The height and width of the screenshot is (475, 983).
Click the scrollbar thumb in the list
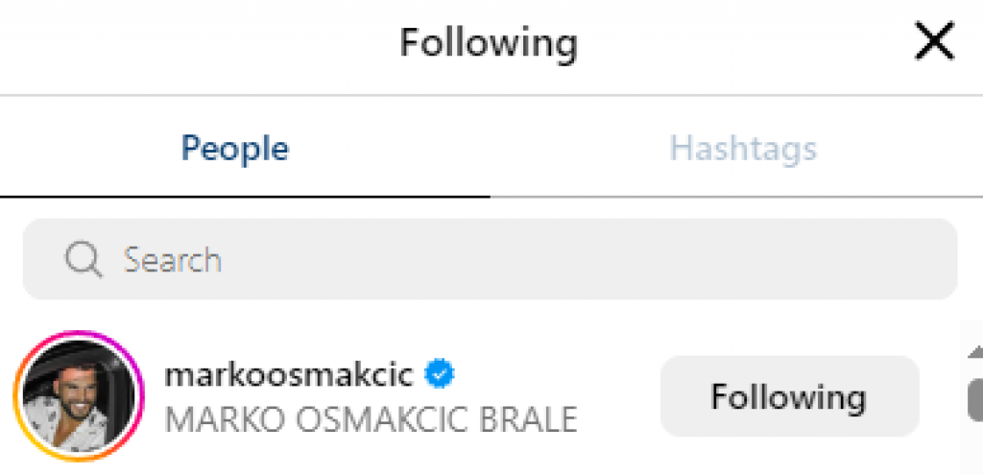tap(974, 398)
